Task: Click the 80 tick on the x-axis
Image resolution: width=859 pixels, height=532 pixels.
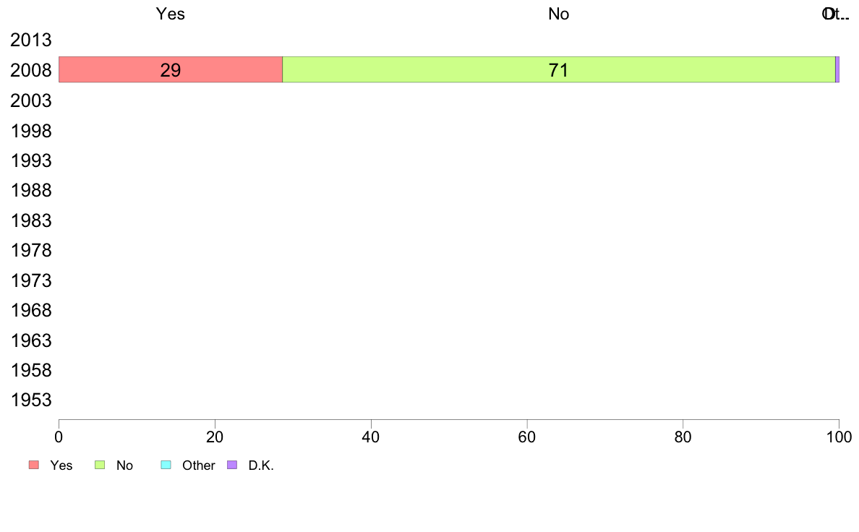Action: pos(683,437)
